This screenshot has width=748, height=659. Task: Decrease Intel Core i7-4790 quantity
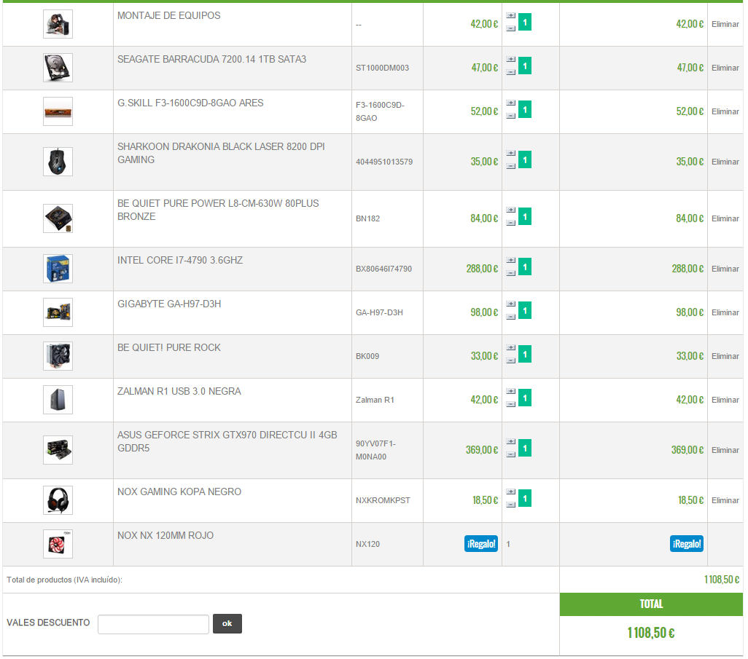pos(510,273)
